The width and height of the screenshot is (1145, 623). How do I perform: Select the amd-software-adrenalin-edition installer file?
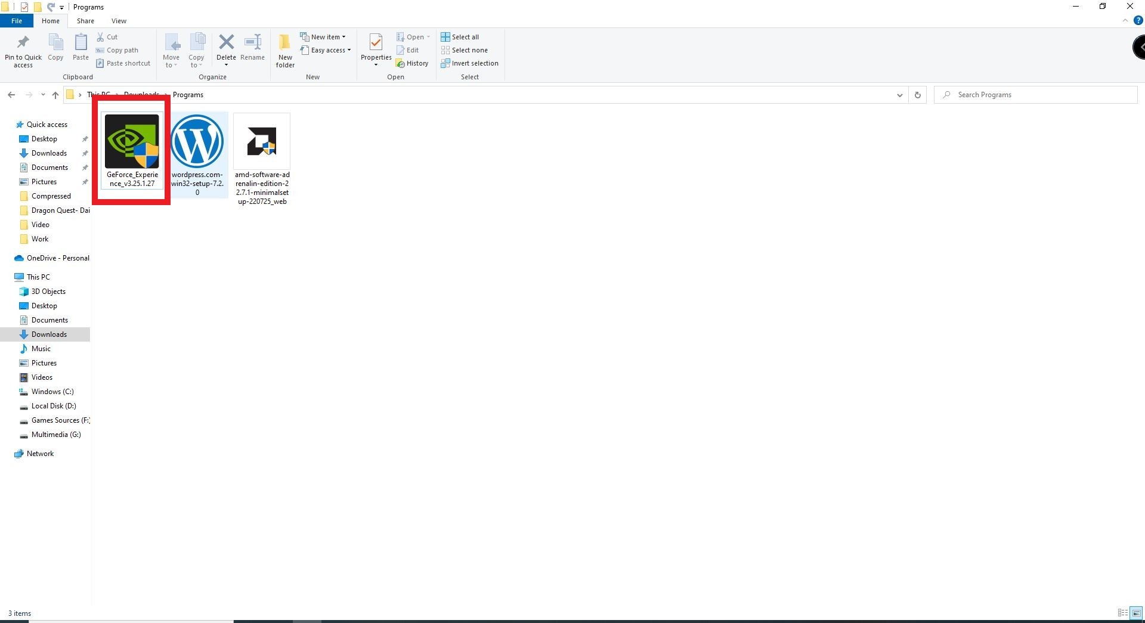point(262,159)
